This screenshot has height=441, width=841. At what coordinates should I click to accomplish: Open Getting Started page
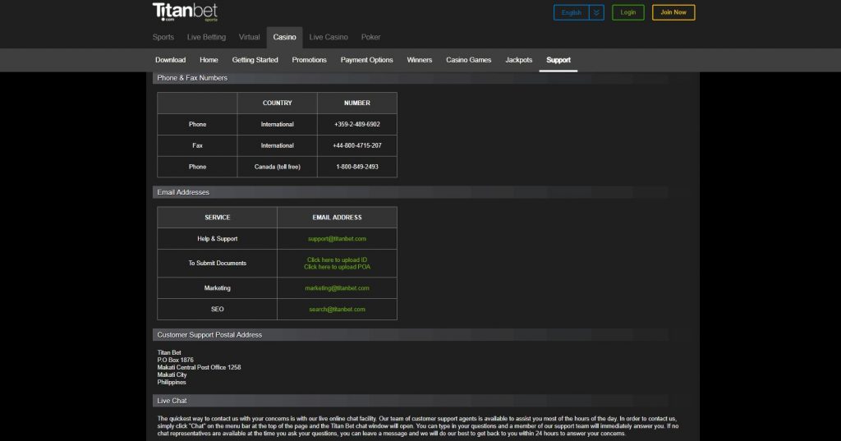pos(255,60)
